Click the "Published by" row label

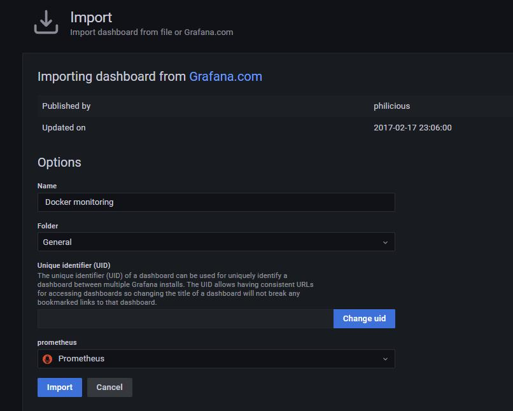(x=66, y=106)
